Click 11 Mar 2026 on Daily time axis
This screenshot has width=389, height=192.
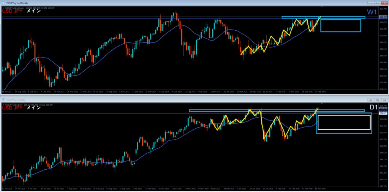(321, 188)
